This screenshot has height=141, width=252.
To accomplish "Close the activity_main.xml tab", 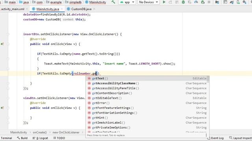I will click(x=27, y=9).
